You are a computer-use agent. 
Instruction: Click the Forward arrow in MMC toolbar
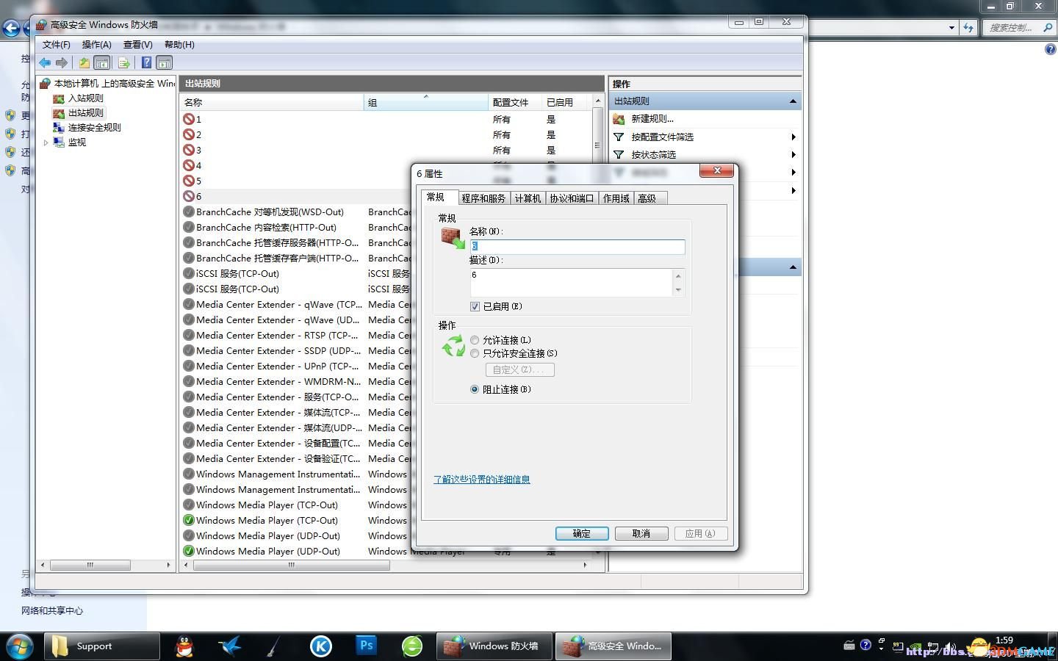62,63
